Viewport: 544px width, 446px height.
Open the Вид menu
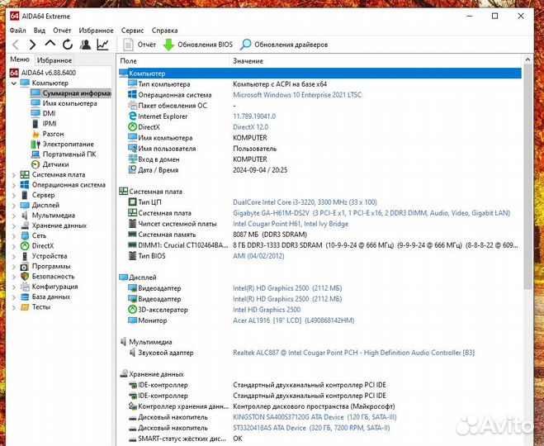39,31
